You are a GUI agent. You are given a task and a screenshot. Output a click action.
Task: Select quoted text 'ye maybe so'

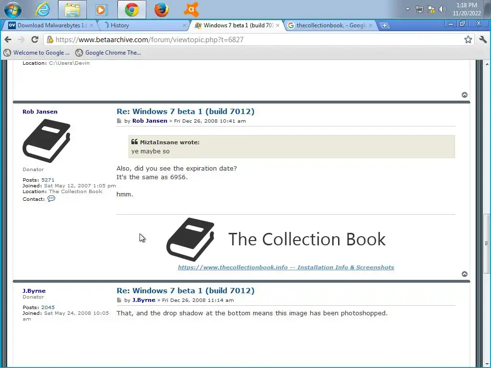pos(150,151)
